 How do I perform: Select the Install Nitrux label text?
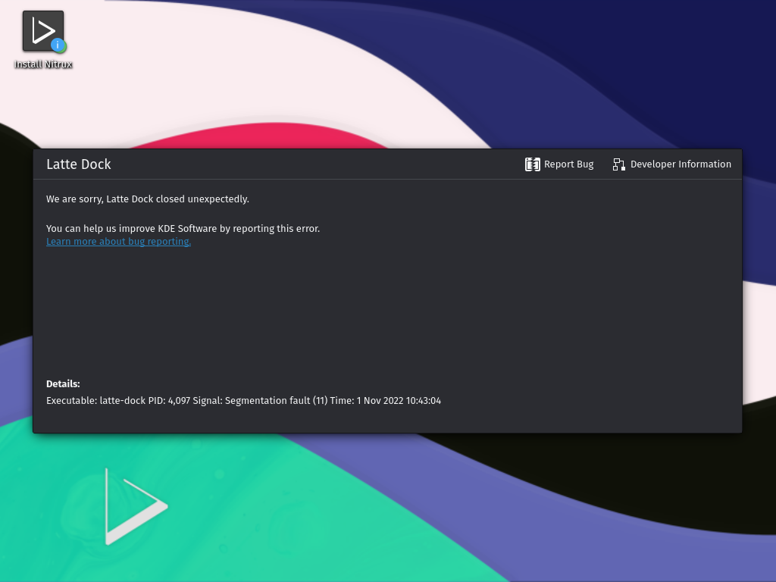tap(43, 64)
